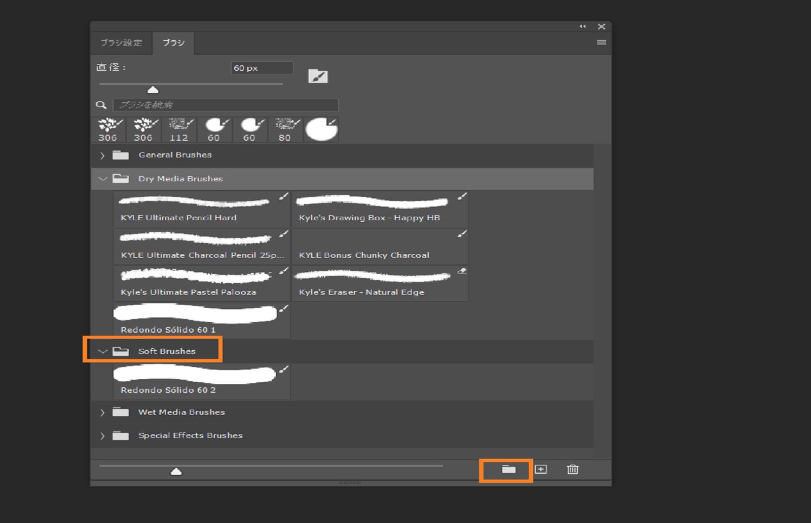Toggle the brush settings panel icon
This screenshot has height=523, width=811.
coord(318,76)
